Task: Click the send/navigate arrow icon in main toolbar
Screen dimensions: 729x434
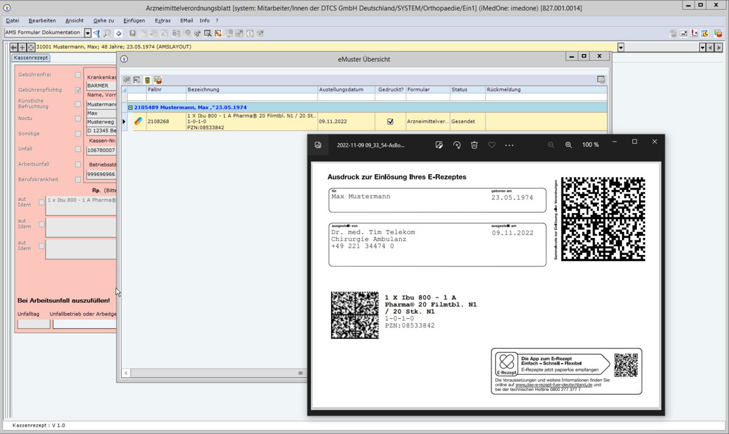Action: pyautogui.click(x=97, y=33)
